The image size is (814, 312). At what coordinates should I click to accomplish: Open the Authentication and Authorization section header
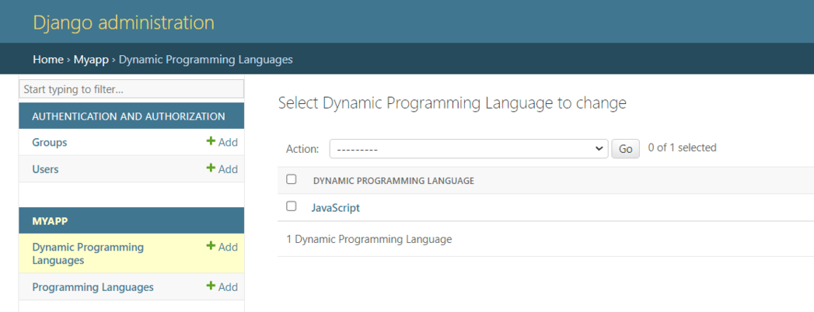(128, 116)
